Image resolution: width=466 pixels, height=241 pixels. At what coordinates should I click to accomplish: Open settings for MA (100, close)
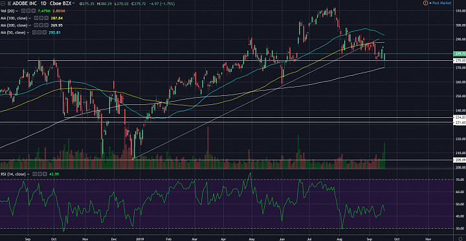point(41,18)
